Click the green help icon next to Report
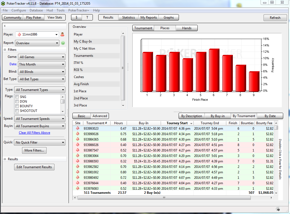Viewport: 290px width, 214px height. [63, 43]
